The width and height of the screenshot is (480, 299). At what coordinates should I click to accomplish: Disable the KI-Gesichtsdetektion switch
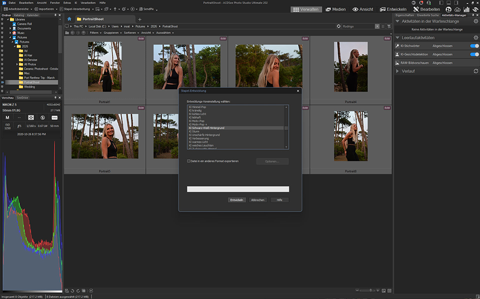point(474,54)
